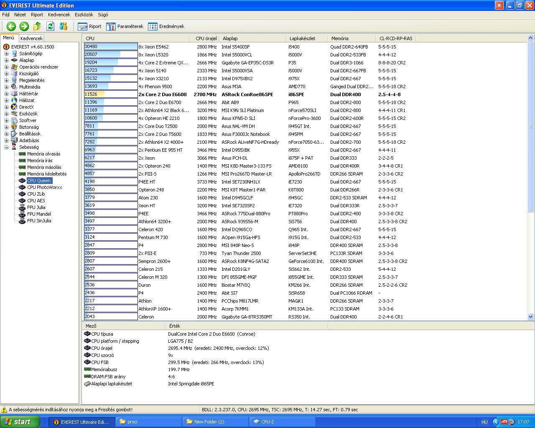The width and height of the screenshot is (535, 428).
Task: Switch to the Menü side tab
Action: tap(9, 38)
